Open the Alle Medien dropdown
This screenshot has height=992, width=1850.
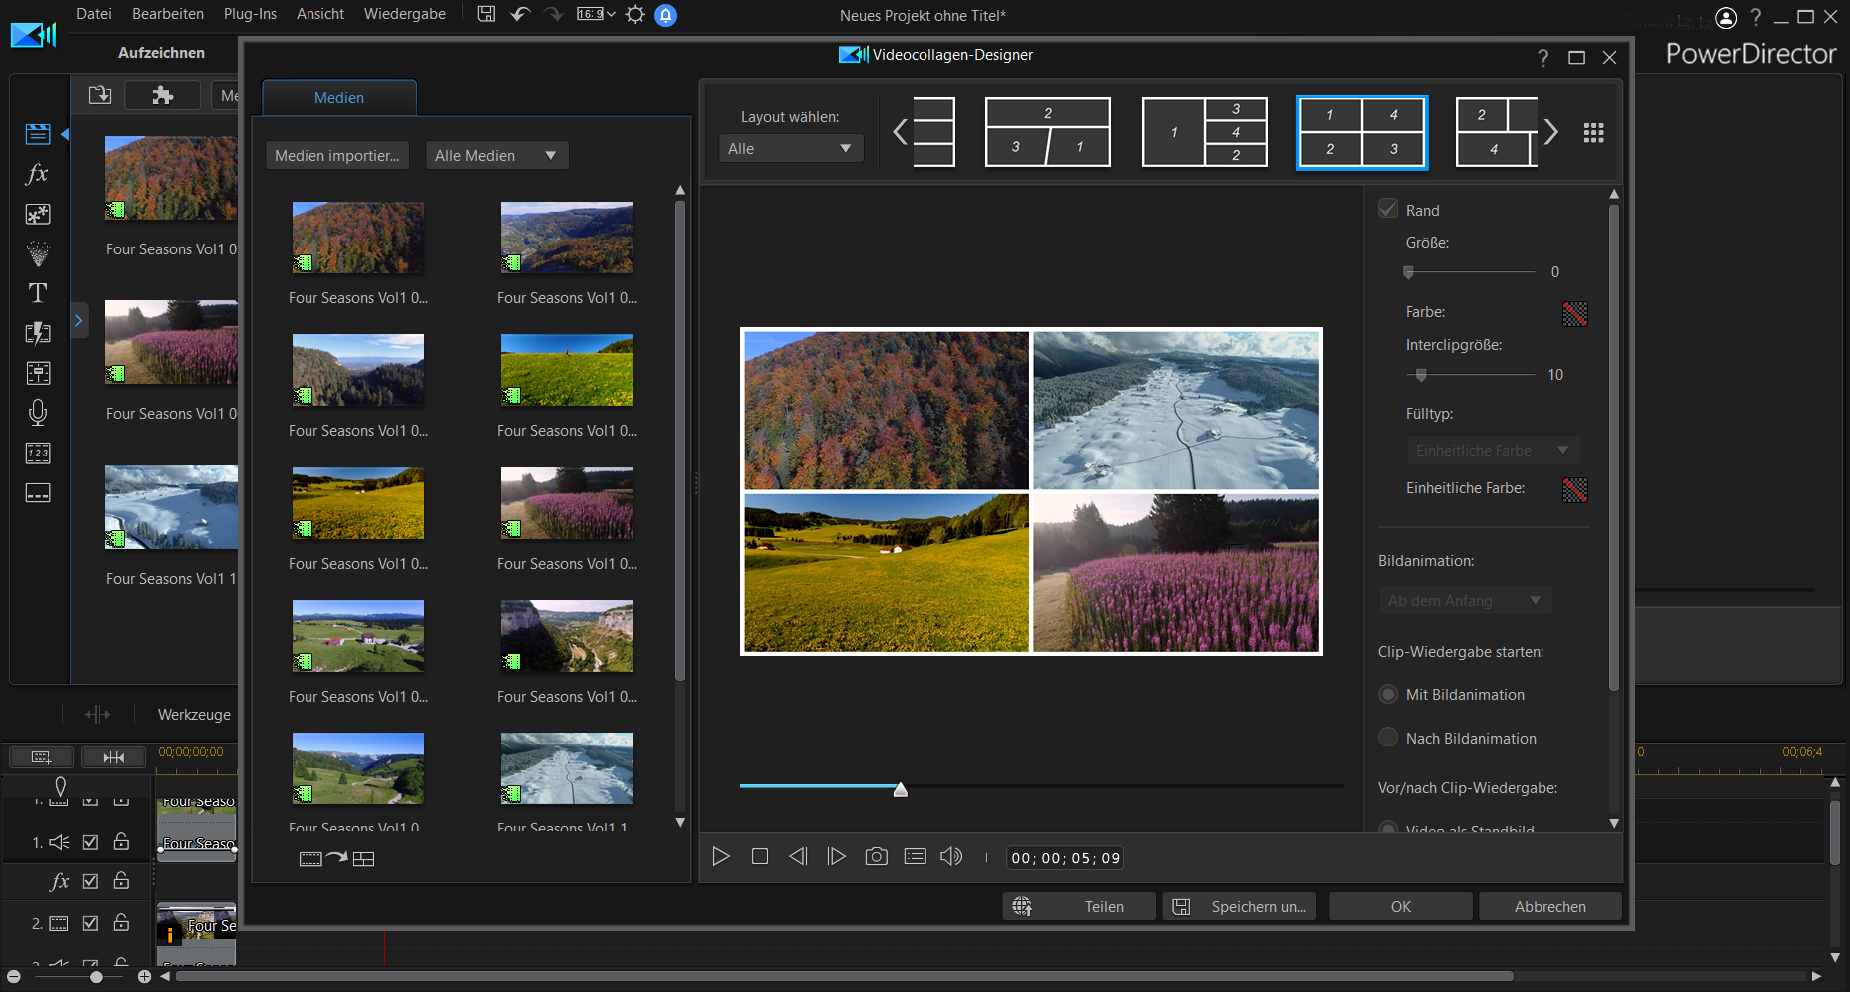(496, 155)
